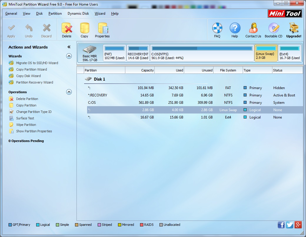This screenshot has height=237, width=306.
Task: Select the Ext4 16.67 GB row
Action: tap(195, 117)
